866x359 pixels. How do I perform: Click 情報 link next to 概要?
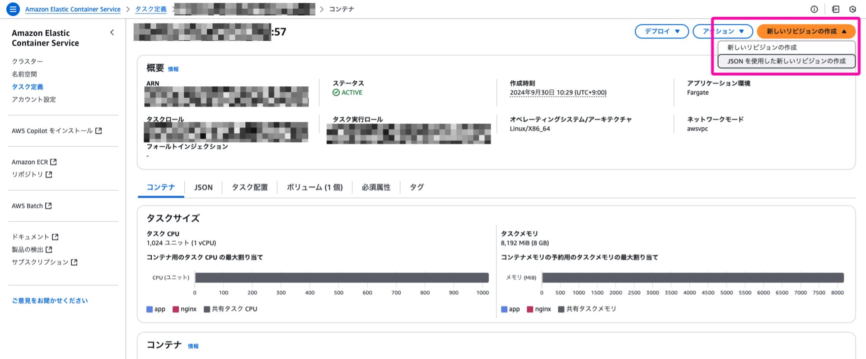(173, 69)
